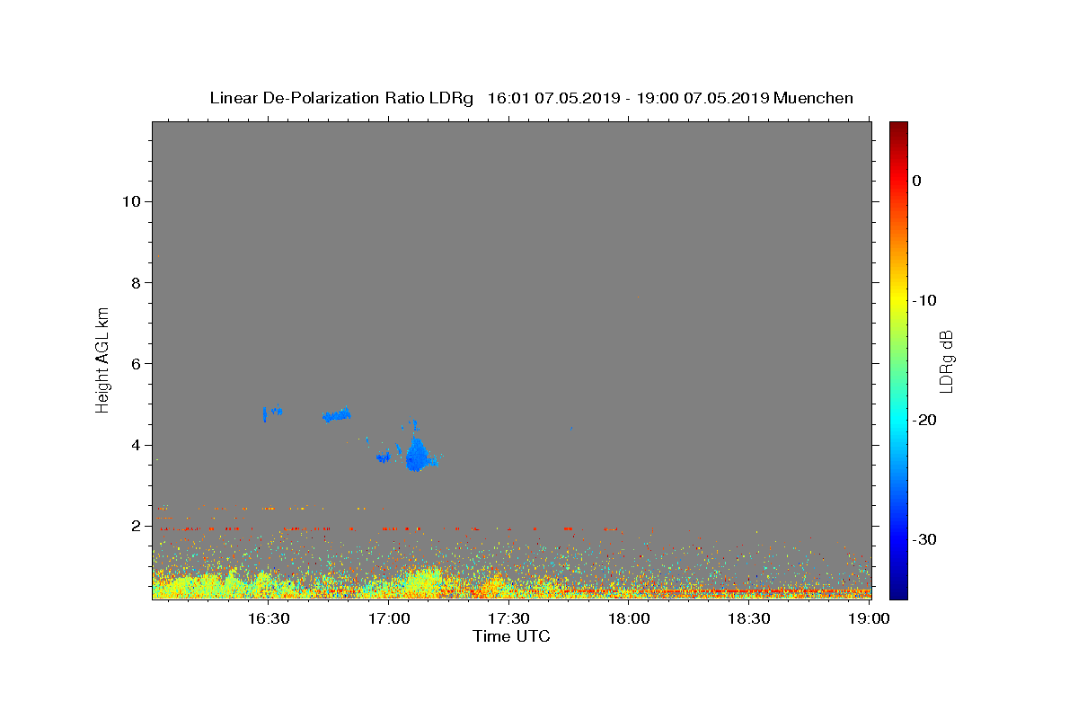This screenshot has width=1078, height=719.
Task: Click the '16:30' time tick label
Action: [x=268, y=618]
